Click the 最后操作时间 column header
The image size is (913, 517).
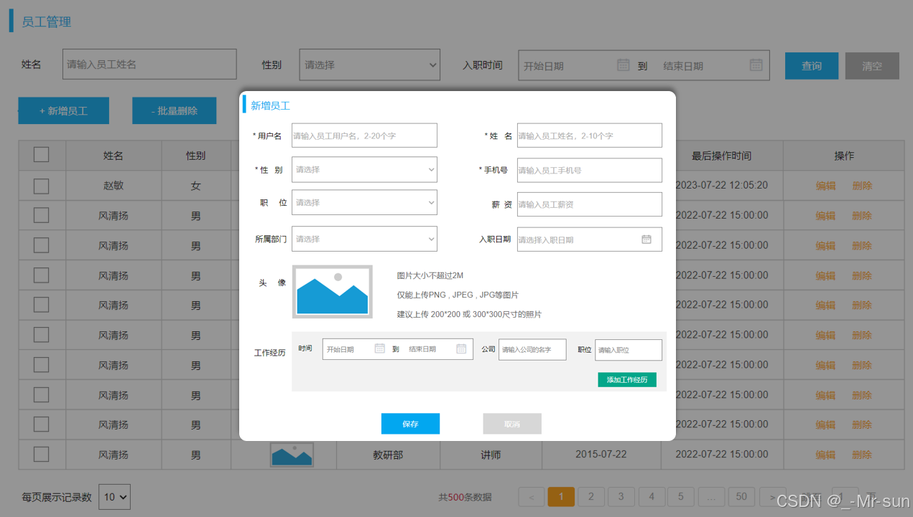click(722, 156)
